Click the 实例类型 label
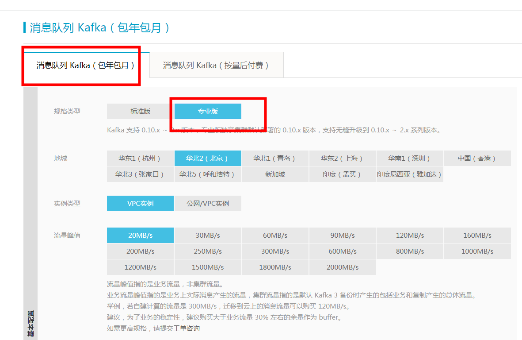Screen dimensions: 522x340 [67, 203]
